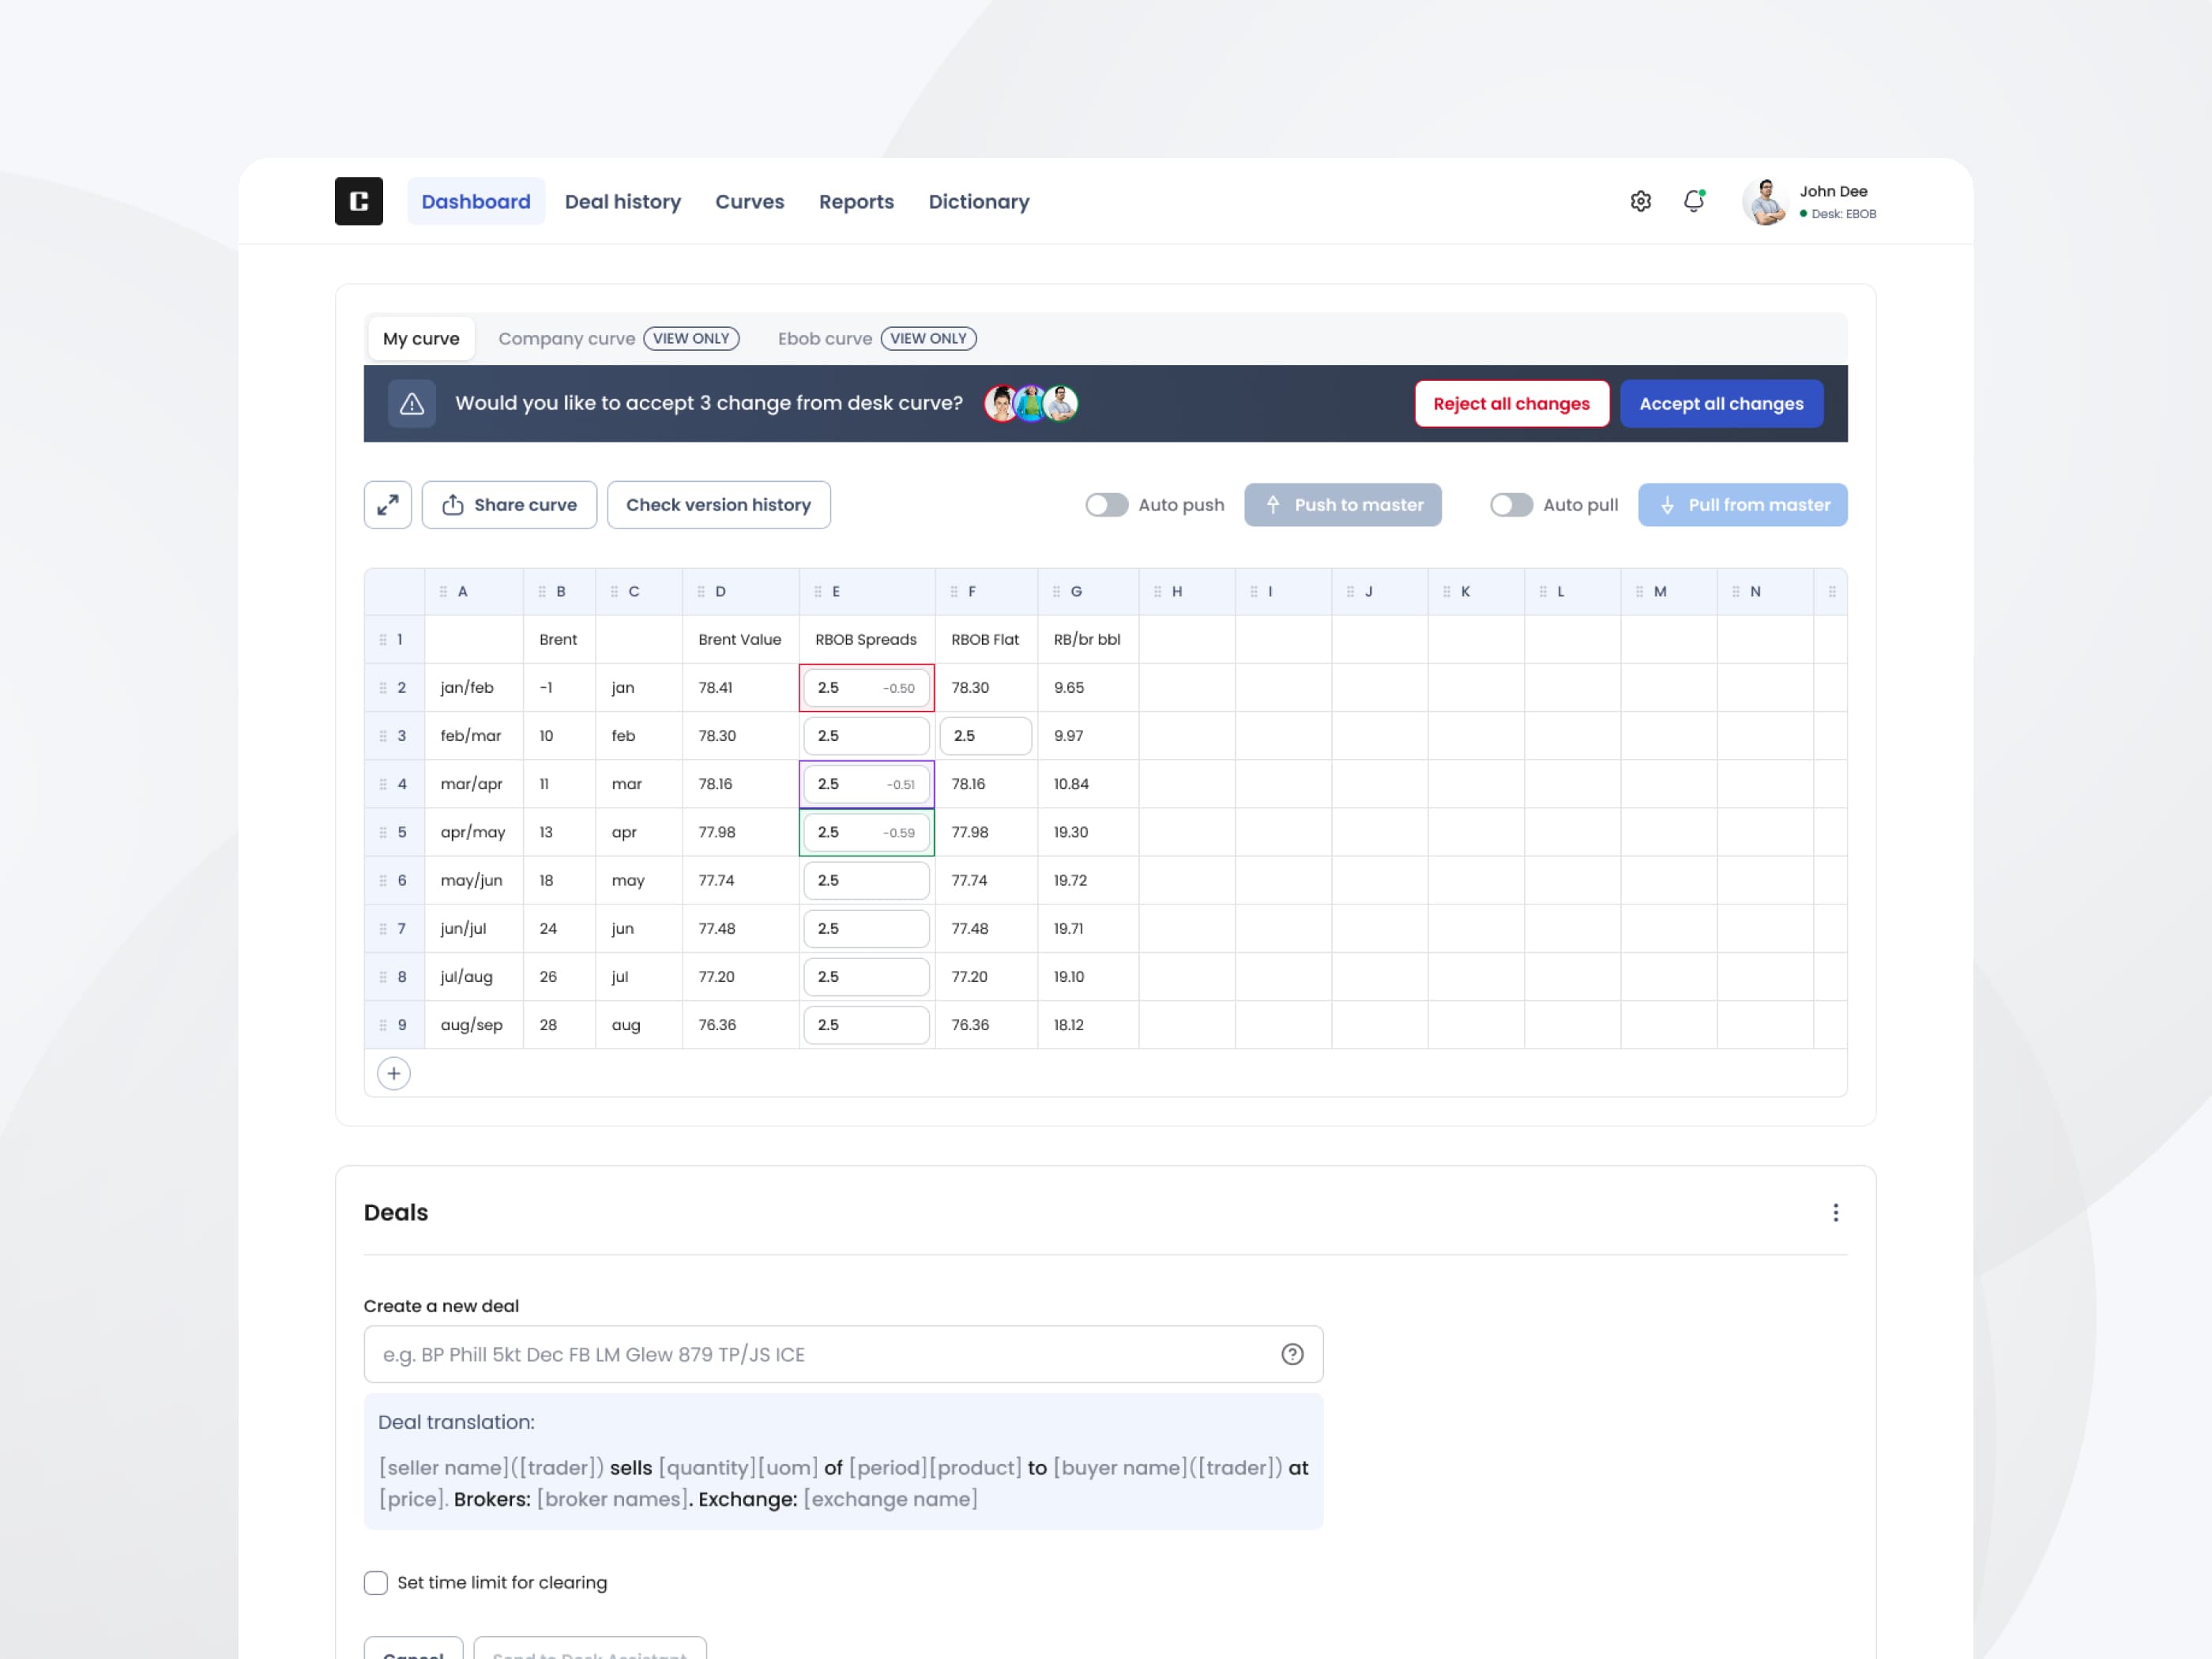Click the Create a new deal input
Image resolution: width=2212 pixels, height=1659 pixels.
coord(843,1354)
